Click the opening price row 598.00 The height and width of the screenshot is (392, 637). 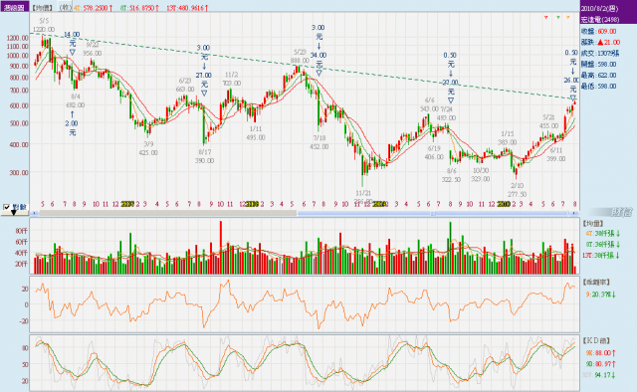598,65
